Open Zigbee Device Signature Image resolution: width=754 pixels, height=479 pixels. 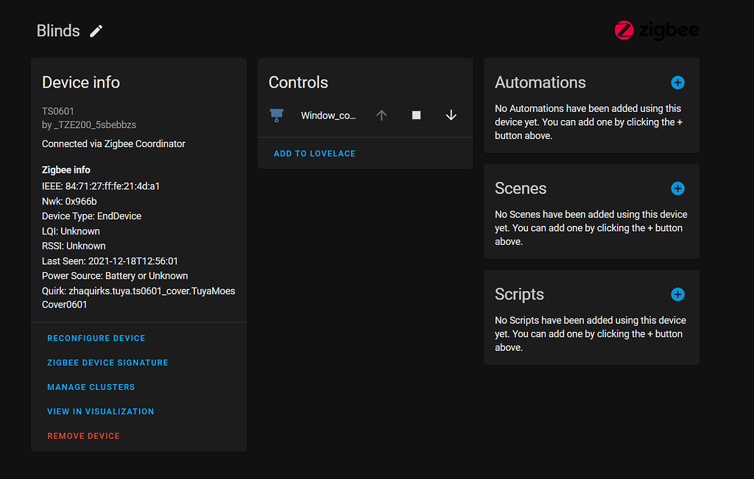point(108,363)
